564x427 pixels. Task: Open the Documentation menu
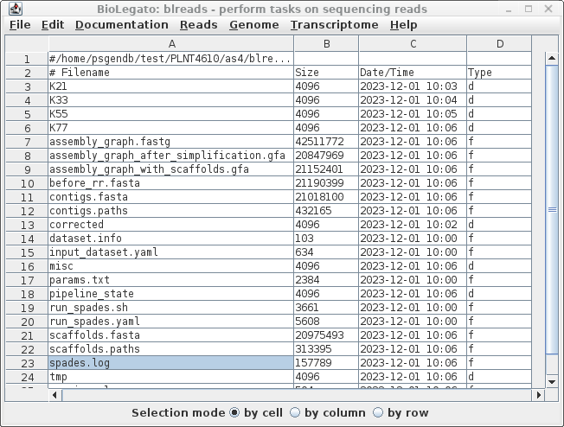121,25
